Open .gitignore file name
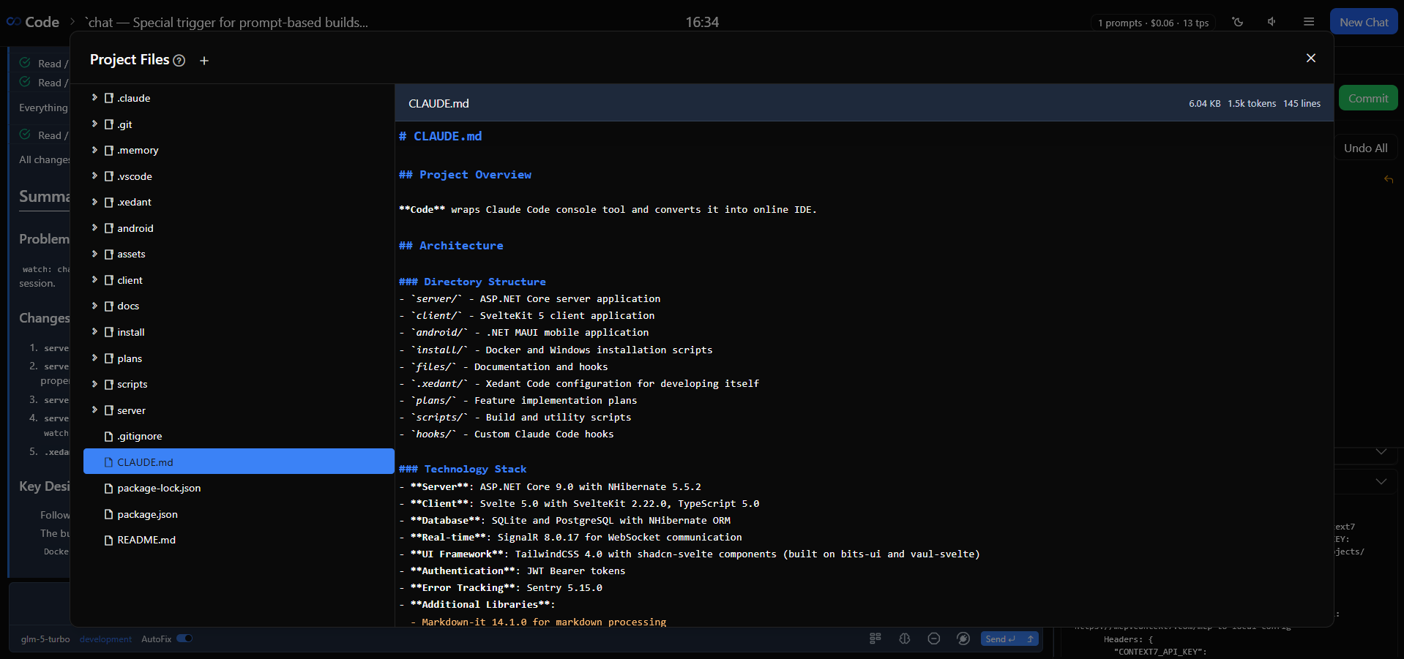1404x659 pixels. pyautogui.click(x=140, y=437)
